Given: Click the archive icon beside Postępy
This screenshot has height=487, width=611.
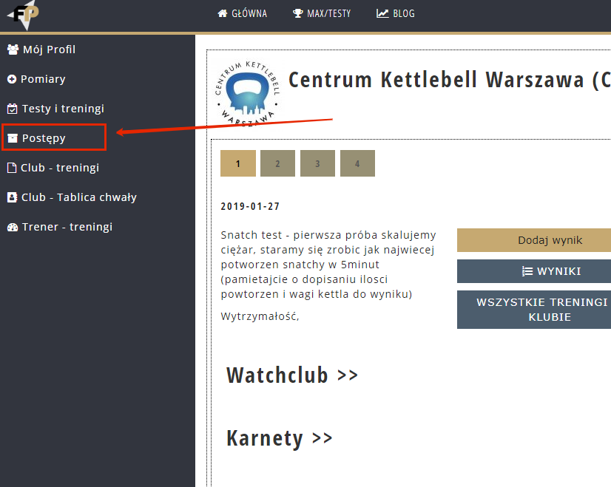Looking at the screenshot, I should pos(12,138).
